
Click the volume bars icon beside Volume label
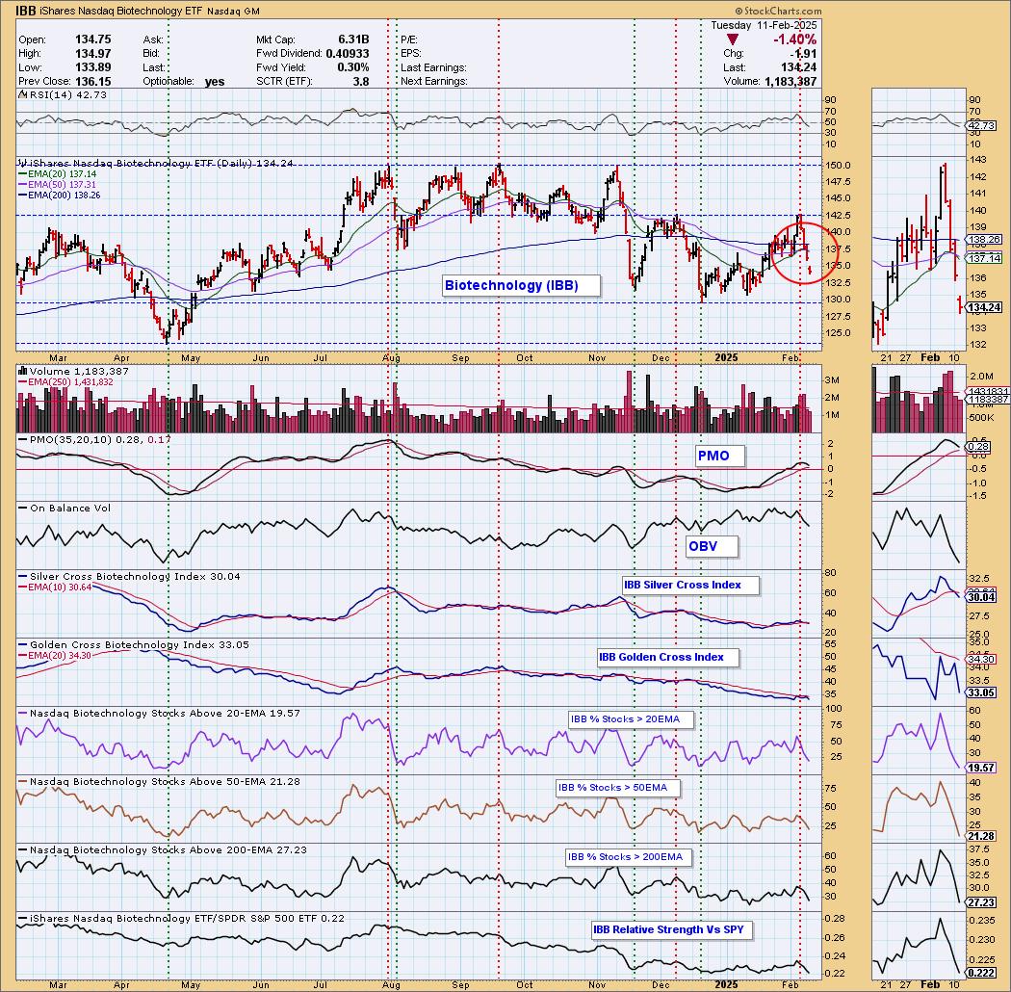(22, 371)
